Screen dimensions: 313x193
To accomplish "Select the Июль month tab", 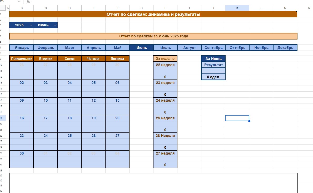I will [165, 48].
